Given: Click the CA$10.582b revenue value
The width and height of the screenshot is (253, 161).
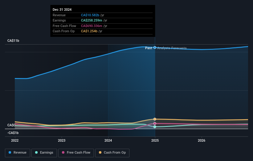Looking at the screenshot, I should [90, 15].
